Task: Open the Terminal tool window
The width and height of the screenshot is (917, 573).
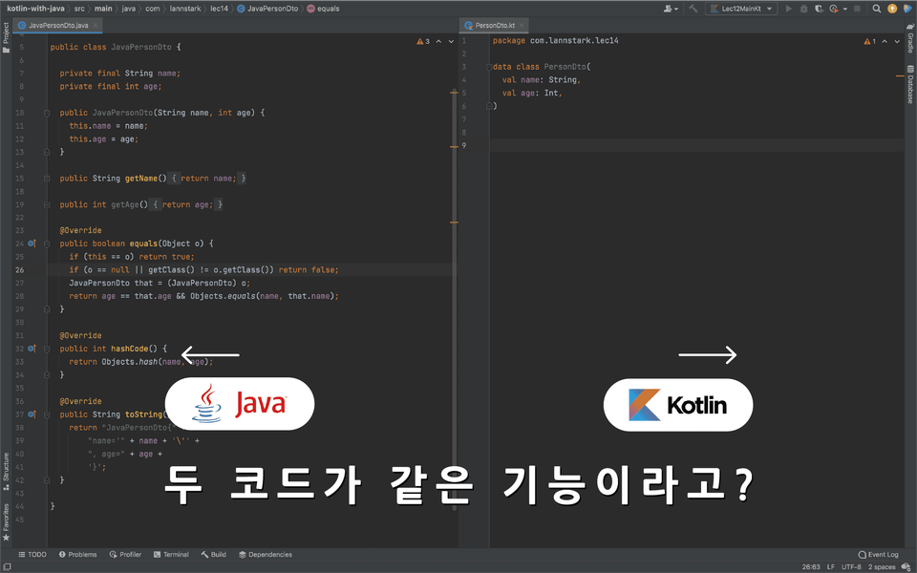Action: pos(171,554)
